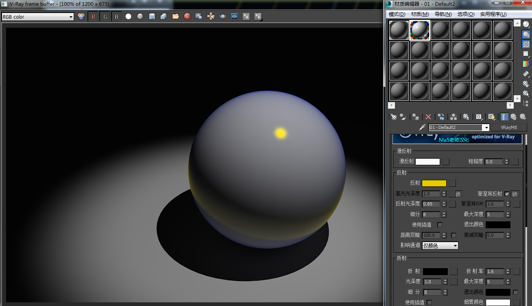532x306 pixels.
Task: Open video color check icon
Action: (526, 64)
